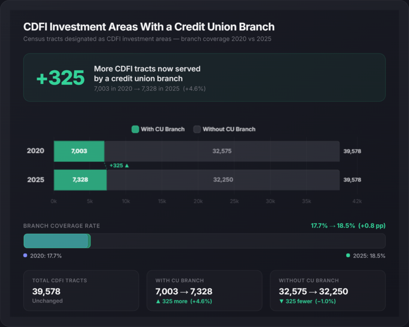Click the 17.7% → 18.5% (+0.8 pp) text

tap(348, 226)
